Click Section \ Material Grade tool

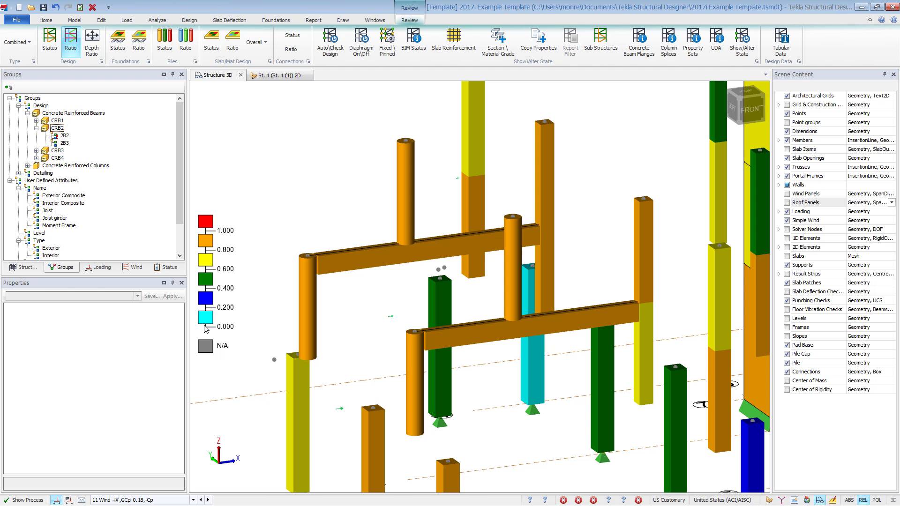(498, 42)
